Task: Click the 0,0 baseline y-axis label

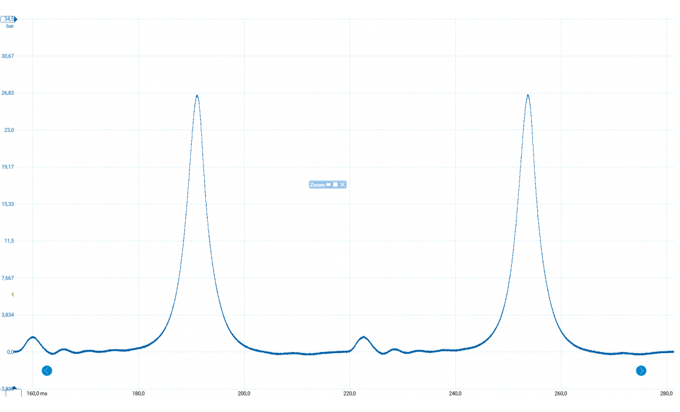Action: 10,352
